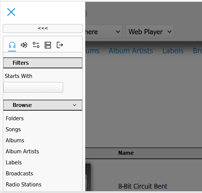This screenshot has width=202, height=193.
Task: Open Album Artists in the sidebar
Action: 22,151
